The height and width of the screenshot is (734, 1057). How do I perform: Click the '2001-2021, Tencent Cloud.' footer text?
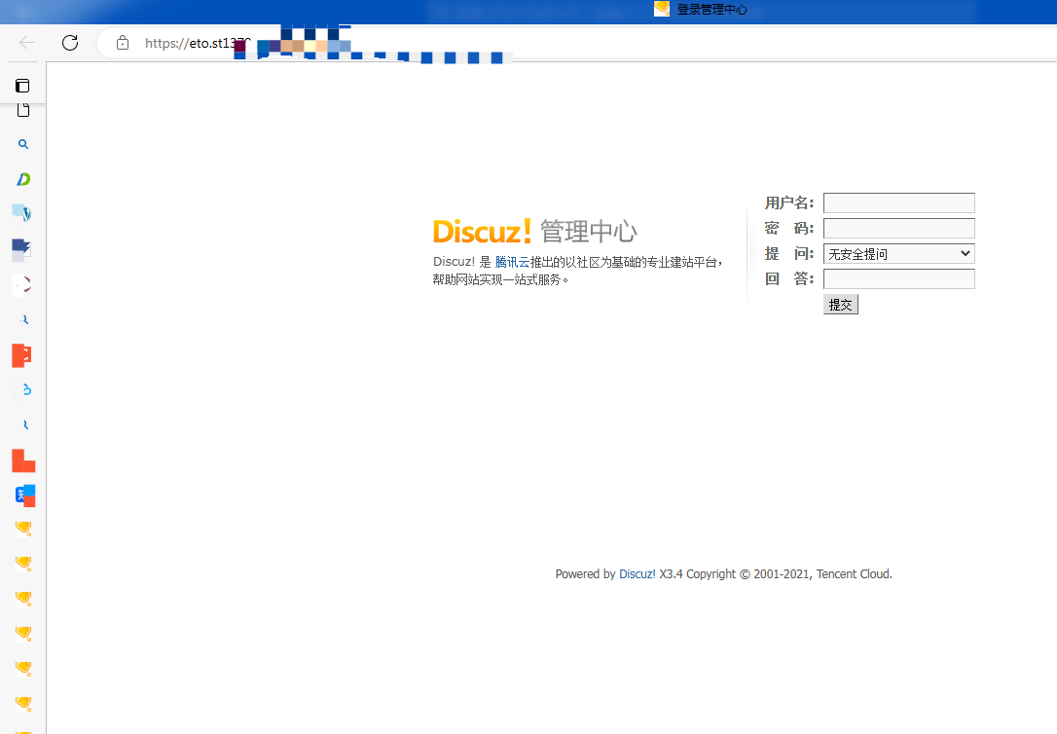822,573
